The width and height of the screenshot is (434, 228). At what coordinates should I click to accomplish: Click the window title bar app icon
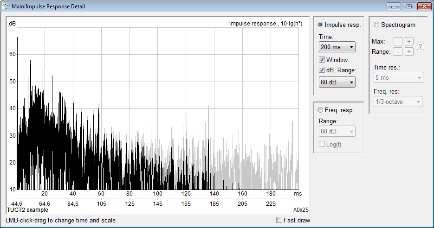point(6,6)
